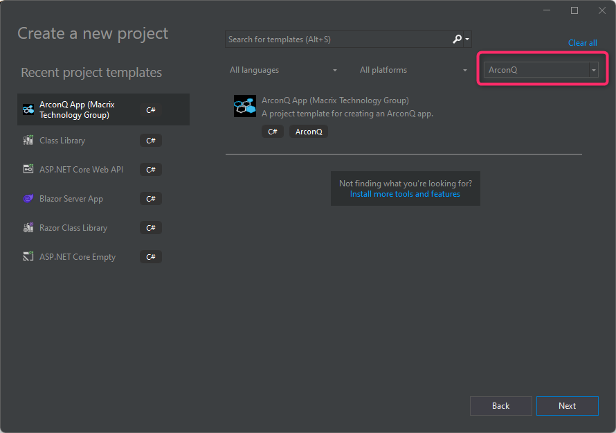The image size is (616, 433).
Task: Select ASP.NET Core Web API template
Action: click(x=103, y=170)
